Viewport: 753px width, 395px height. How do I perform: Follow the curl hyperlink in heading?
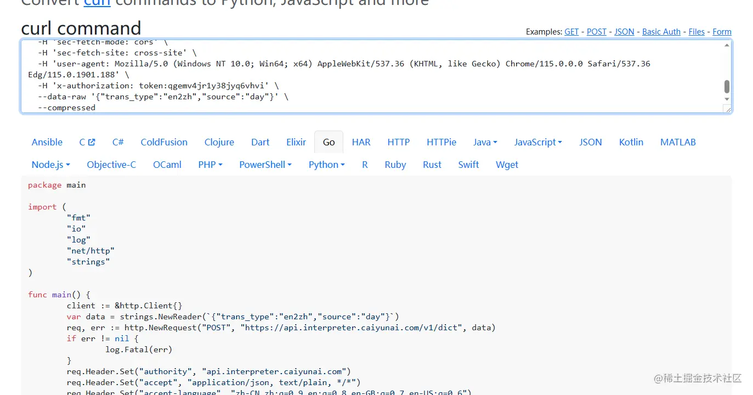pyautogui.click(x=97, y=3)
